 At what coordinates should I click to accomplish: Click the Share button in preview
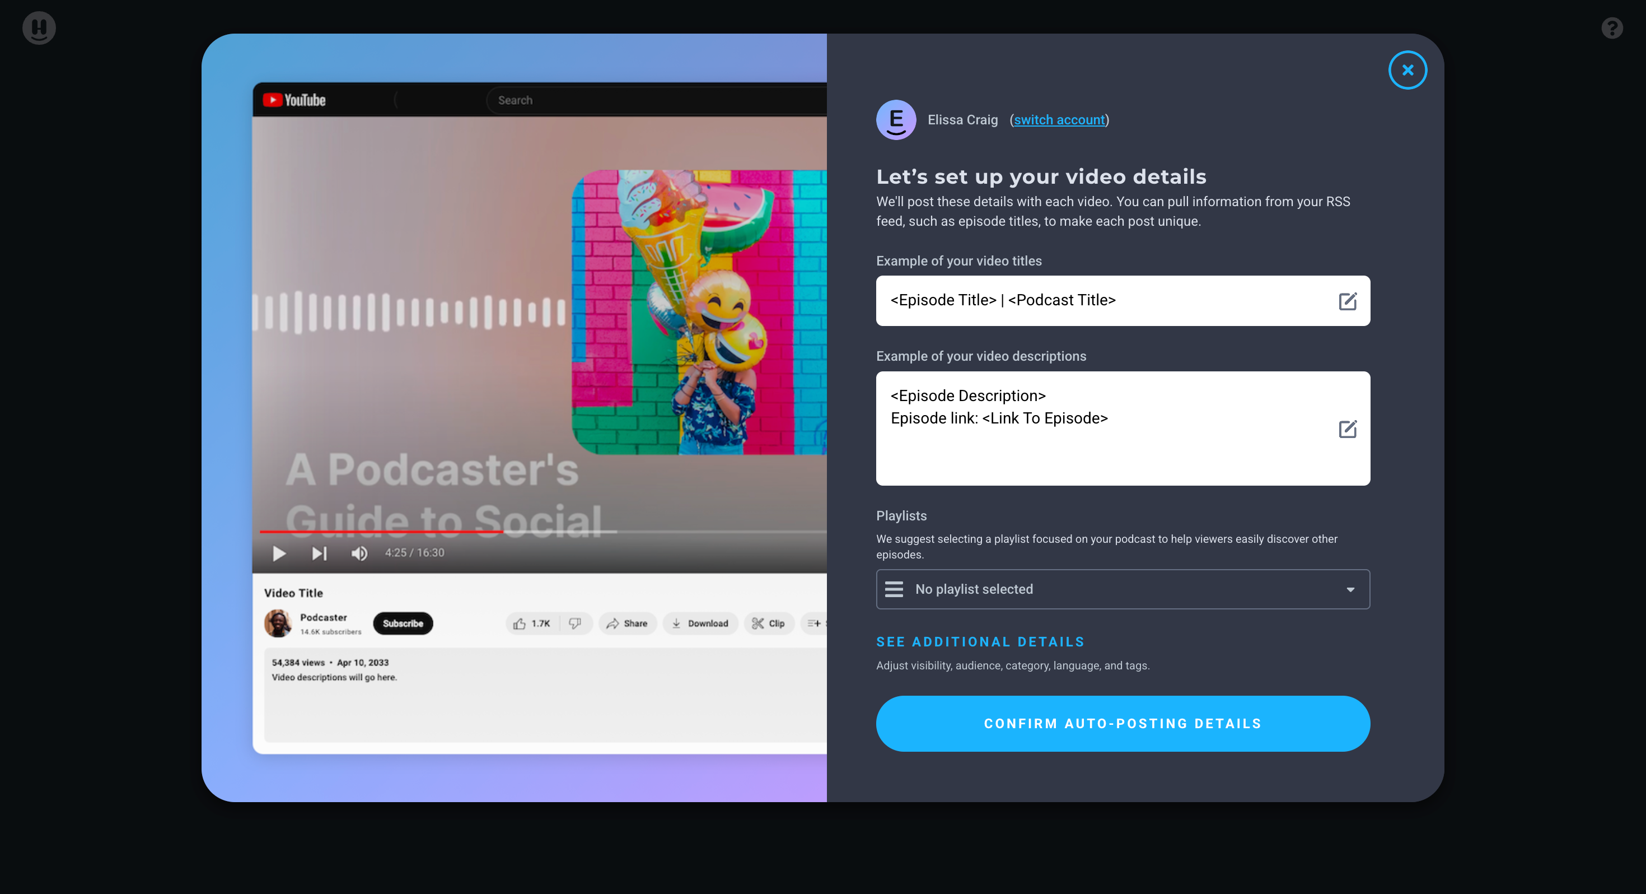627,623
